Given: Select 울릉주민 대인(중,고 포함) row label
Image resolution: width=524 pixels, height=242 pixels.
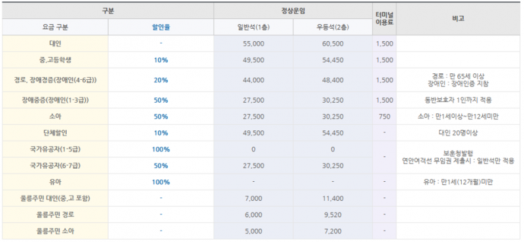Looking at the screenshot, I should [x=55, y=198].
